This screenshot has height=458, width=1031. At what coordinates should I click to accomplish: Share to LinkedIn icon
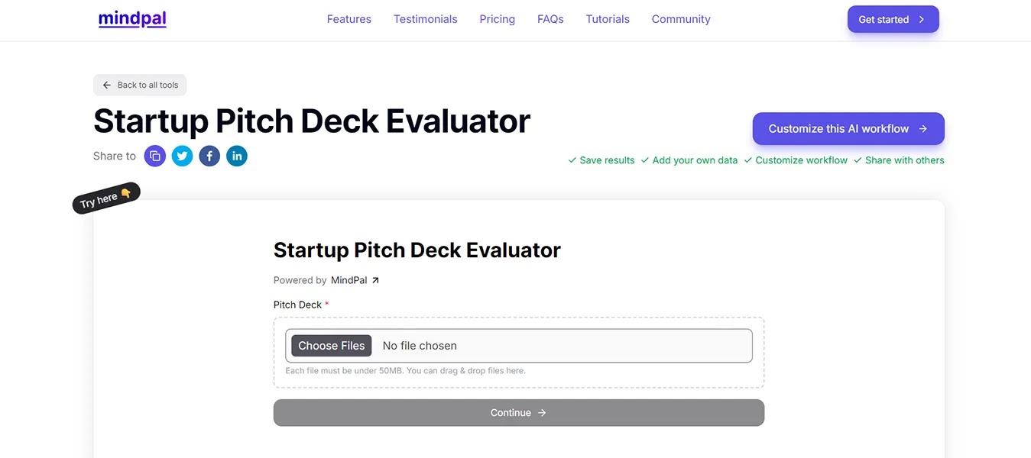tap(237, 156)
